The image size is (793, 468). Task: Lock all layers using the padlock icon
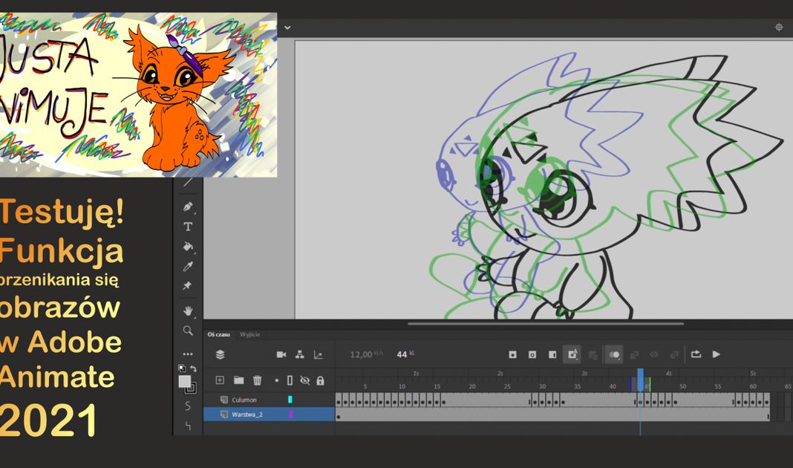click(320, 380)
